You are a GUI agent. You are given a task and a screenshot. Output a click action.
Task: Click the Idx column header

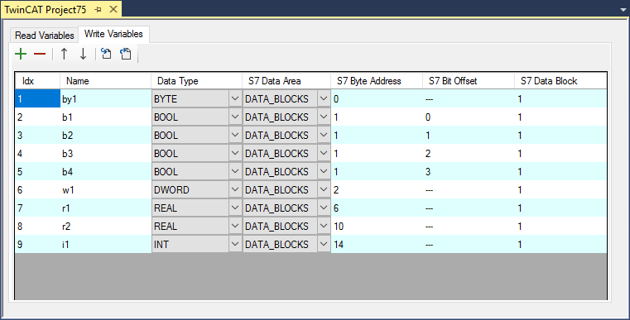point(37,81)
